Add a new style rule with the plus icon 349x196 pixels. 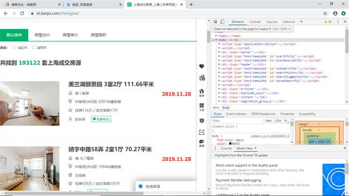286,120
